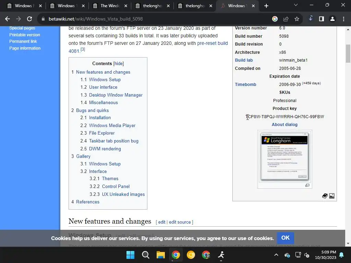Edit source of New features and changes
This screenshot has height=263, width=351.
[x=180, y=222]
